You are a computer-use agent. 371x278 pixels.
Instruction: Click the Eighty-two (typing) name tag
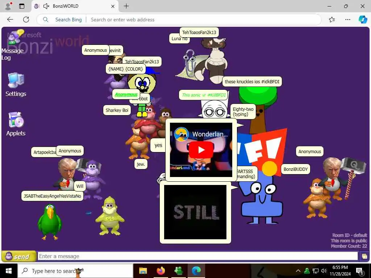point(243,111)
